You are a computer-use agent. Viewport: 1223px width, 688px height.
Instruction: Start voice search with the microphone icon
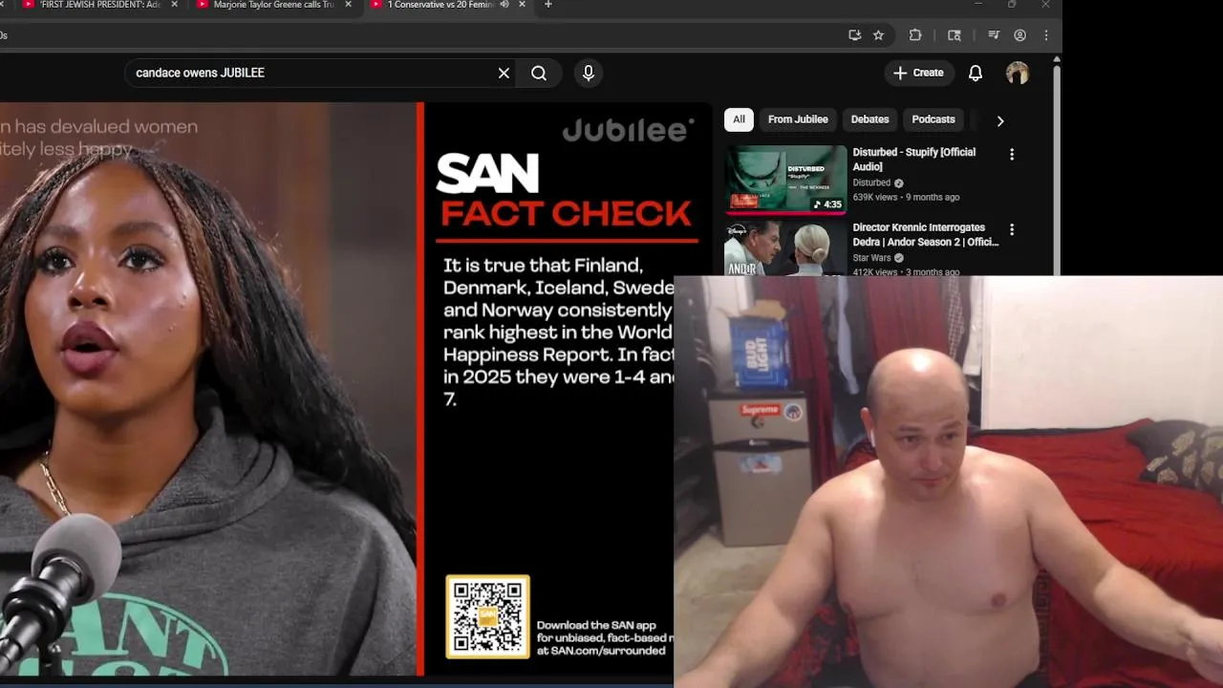(x=589, y=73)
